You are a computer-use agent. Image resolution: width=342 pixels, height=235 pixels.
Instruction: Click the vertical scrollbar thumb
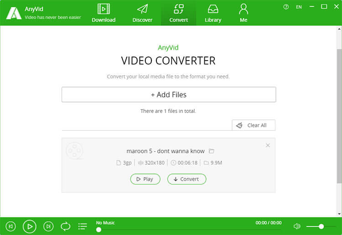(x=339, y=116)
